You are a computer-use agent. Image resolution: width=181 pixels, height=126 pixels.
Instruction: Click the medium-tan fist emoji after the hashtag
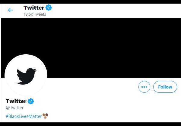point(44,115)
